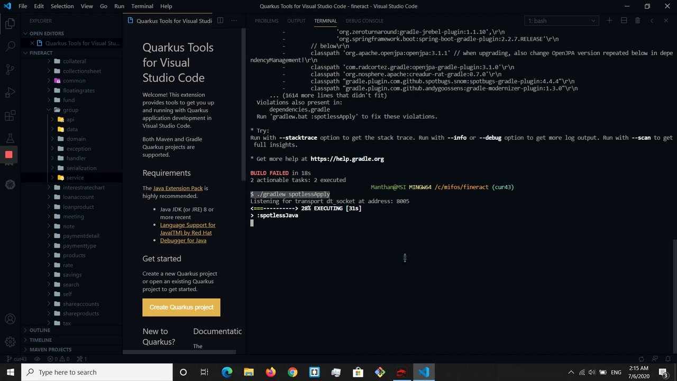Open Windows Start menu
Screen dimensions: 677x381
click(11, 372)
